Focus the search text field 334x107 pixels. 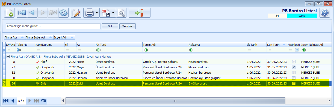click(53, 26)
